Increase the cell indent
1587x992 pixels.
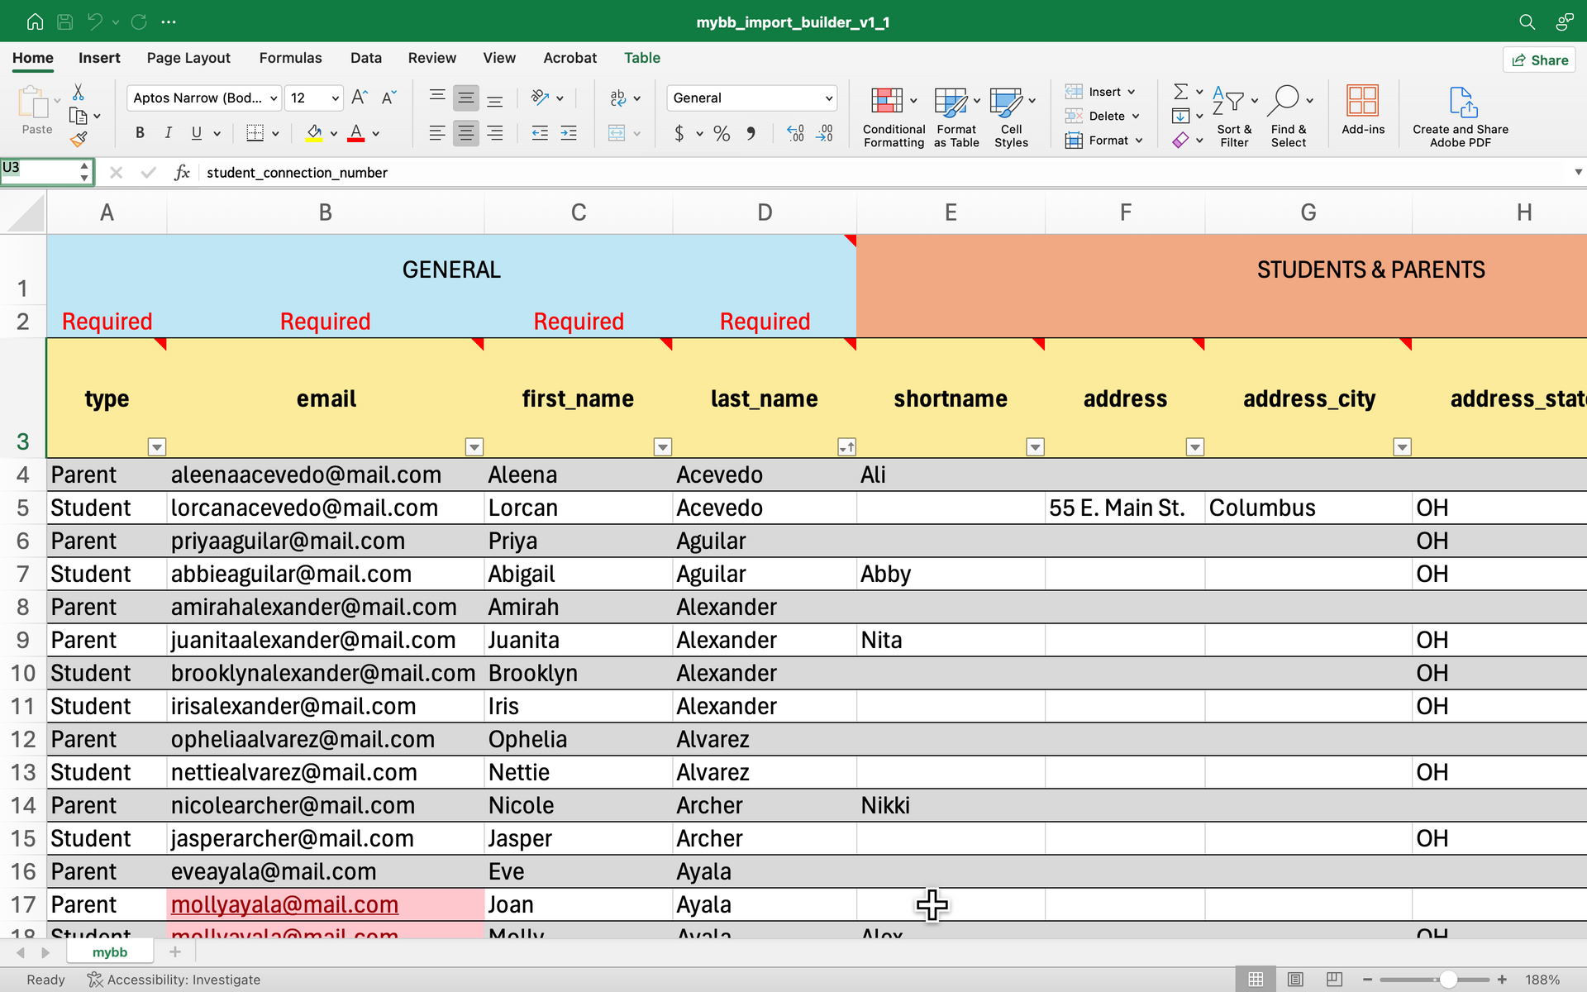coord(569,133)
